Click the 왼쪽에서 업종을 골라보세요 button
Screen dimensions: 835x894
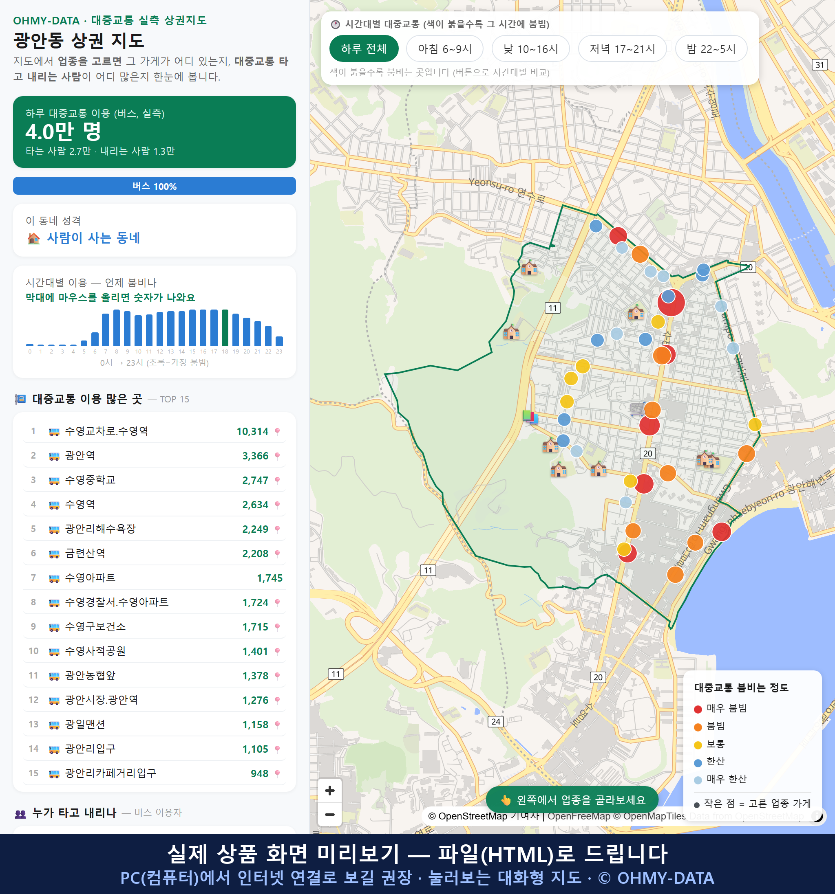pos(572,800)
